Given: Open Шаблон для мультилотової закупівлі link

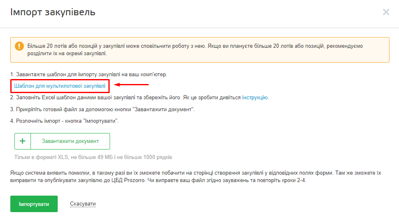Looking at the screenshot, I should coord(60,86).
